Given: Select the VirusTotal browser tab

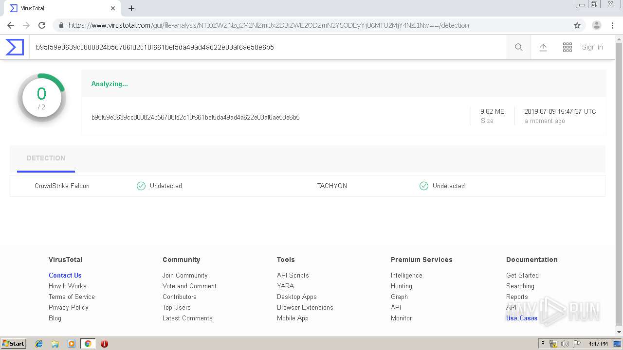Looking at the screenshot, I should pyautogui.click(x=61, y=8).
